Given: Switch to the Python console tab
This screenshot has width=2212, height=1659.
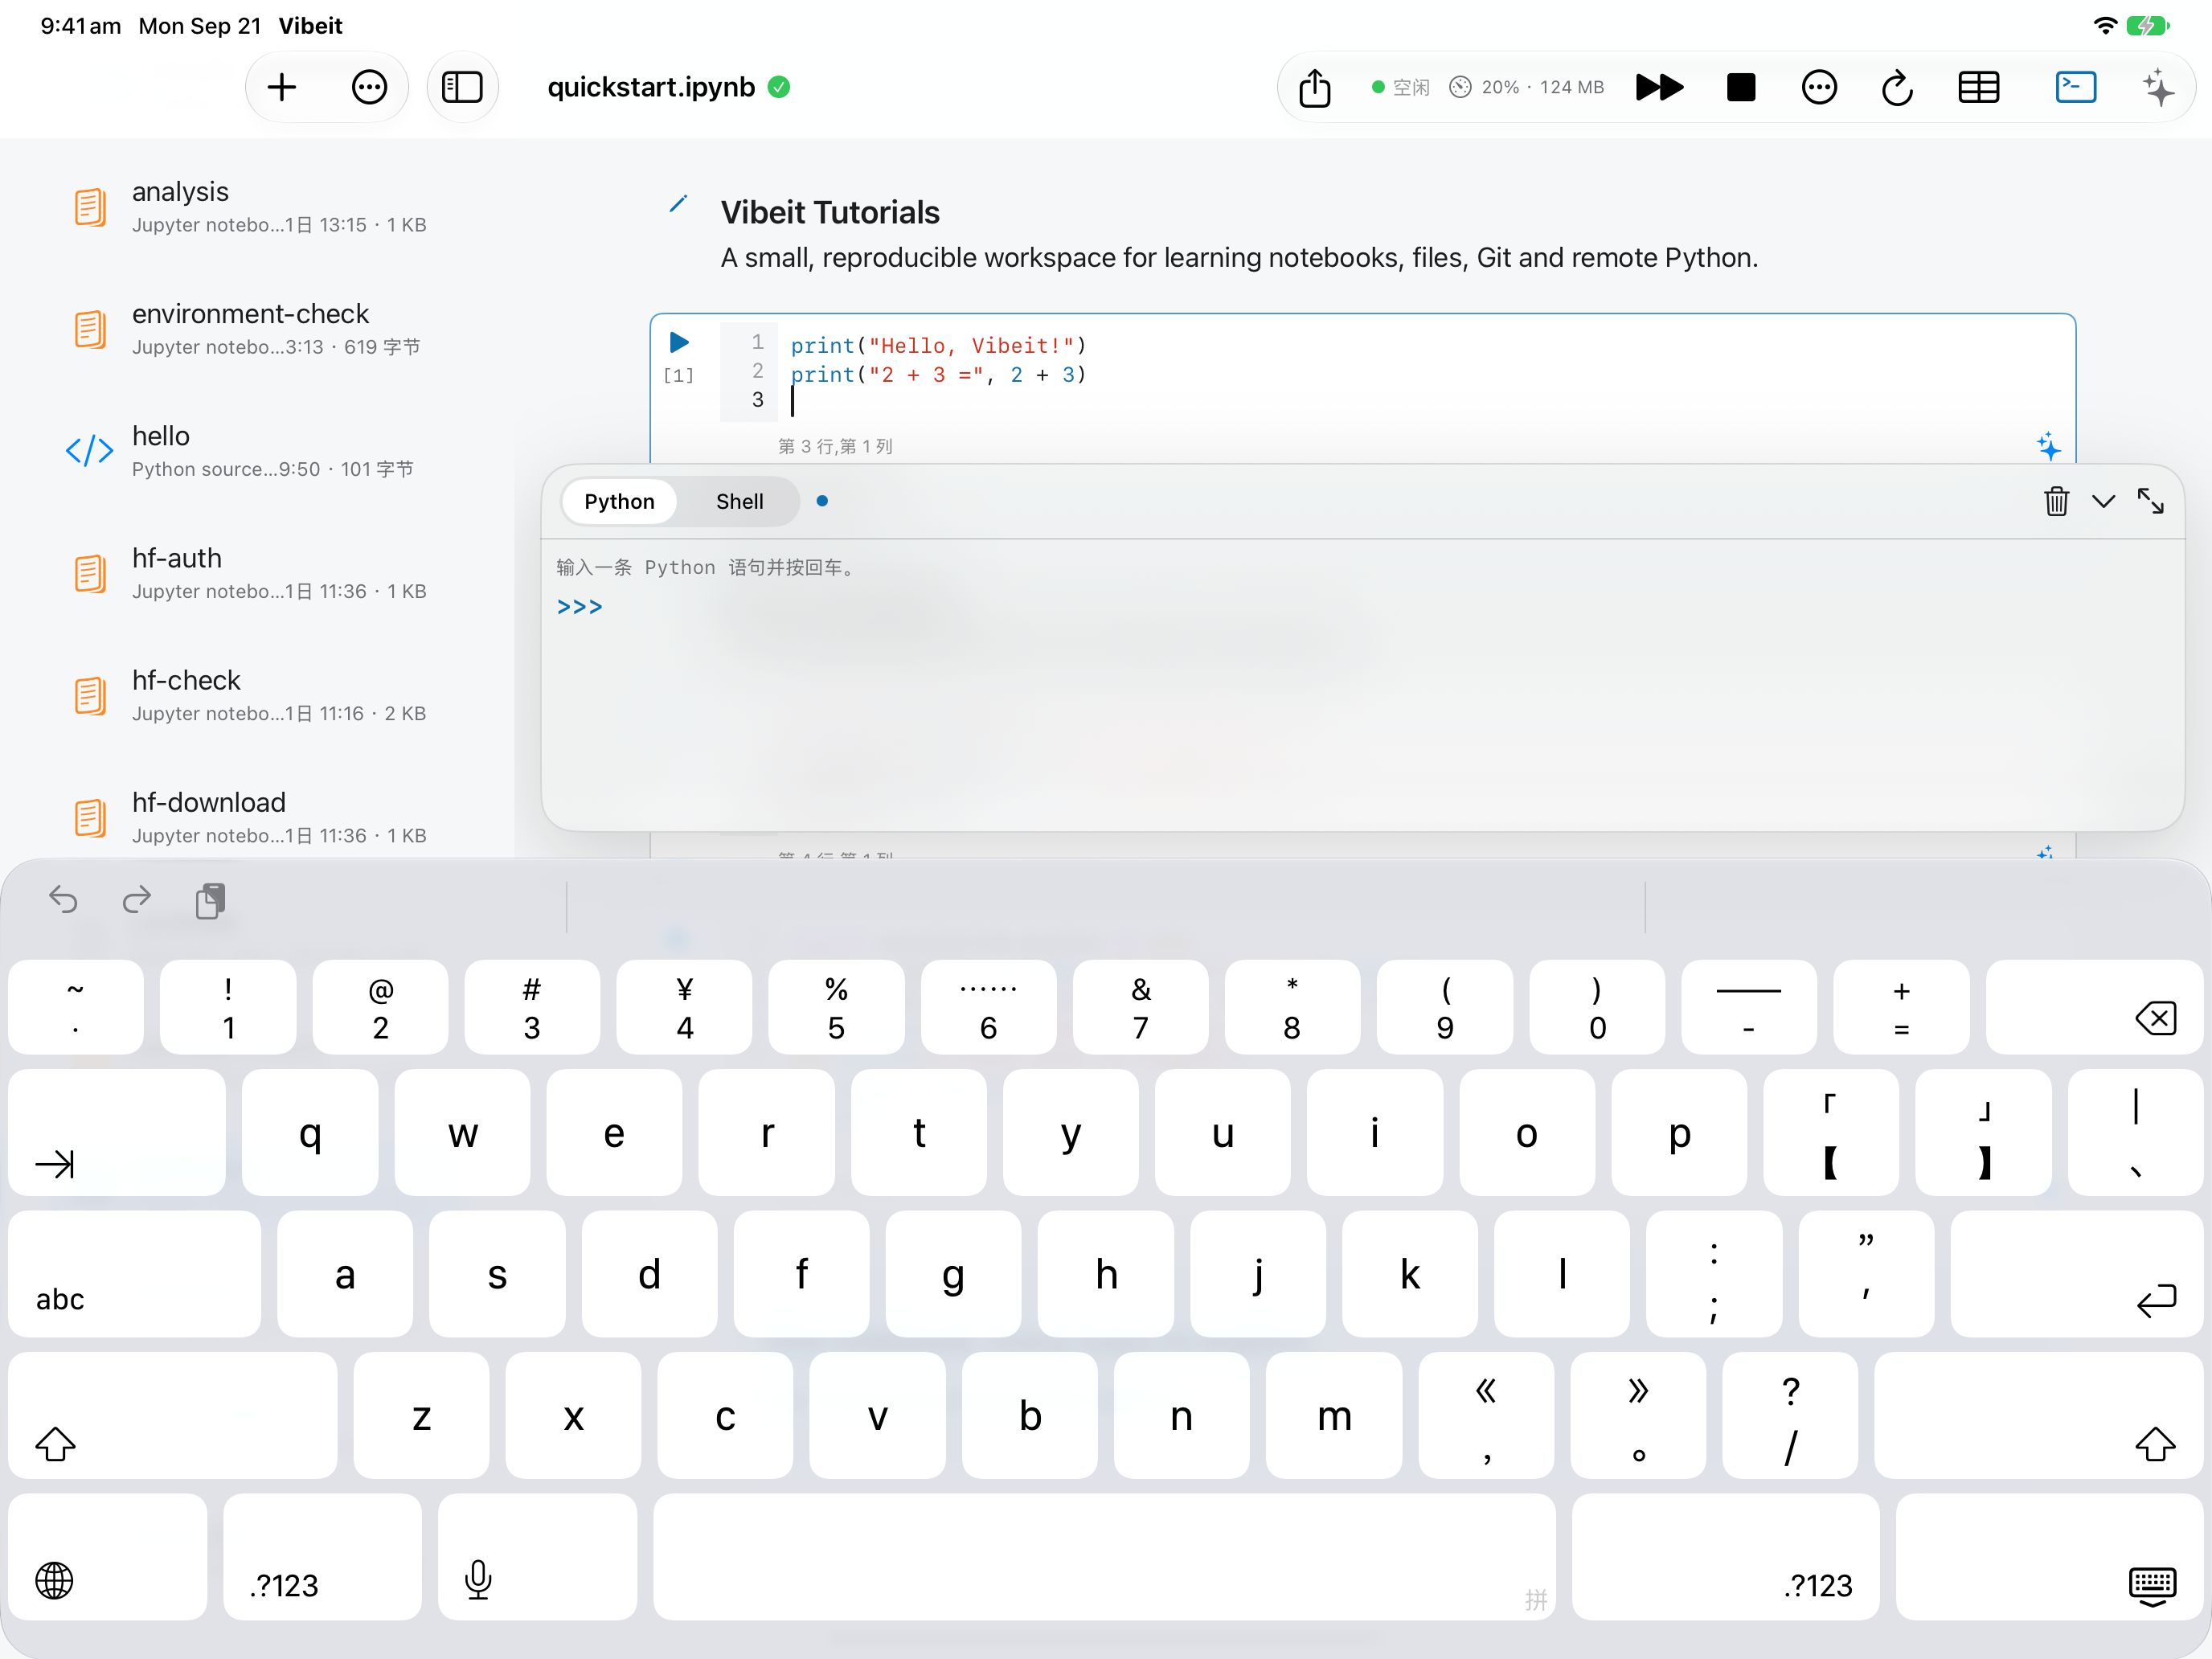Looking at the screenshot, I should [619, 502].
